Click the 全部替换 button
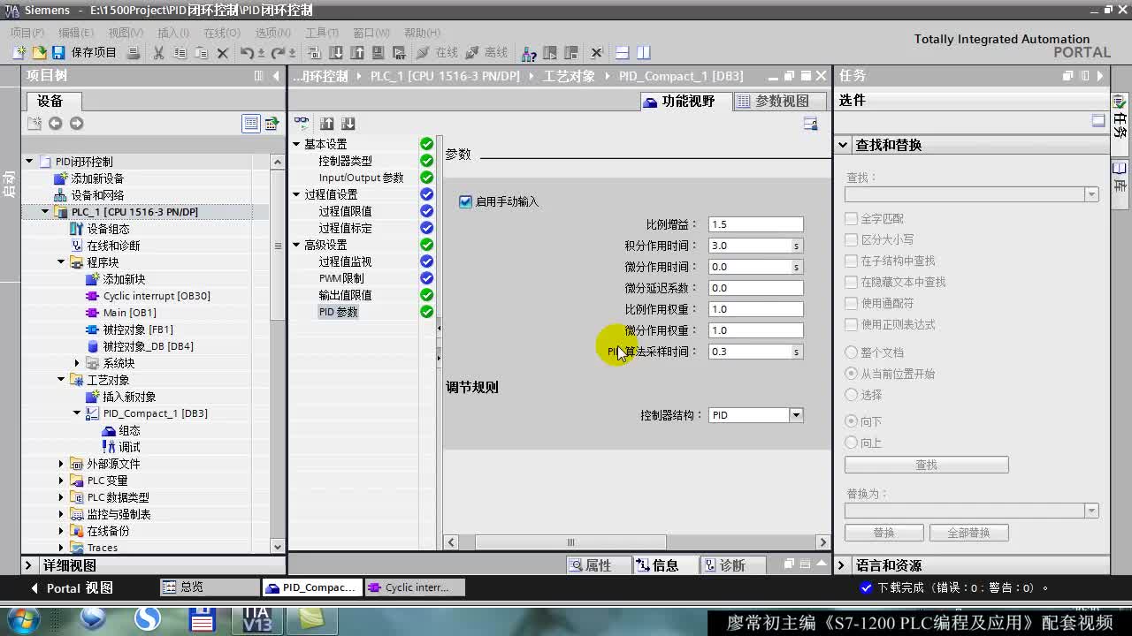Screen dimensions: 1132x636 pos(968,533)
